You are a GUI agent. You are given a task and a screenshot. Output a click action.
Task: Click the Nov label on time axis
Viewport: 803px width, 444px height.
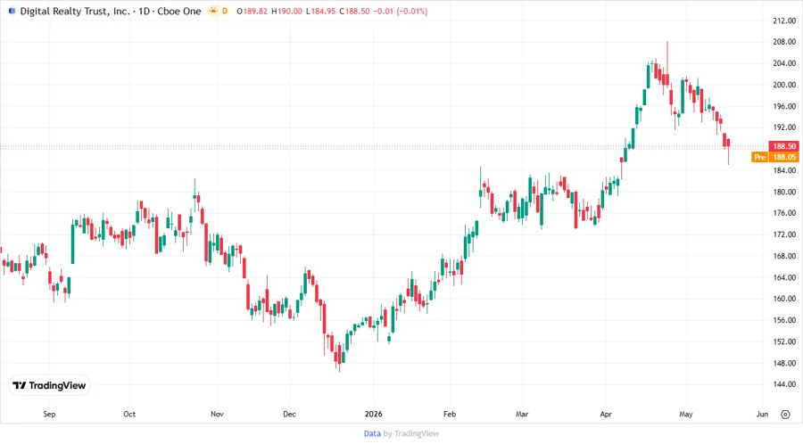[x=217, y=414]
